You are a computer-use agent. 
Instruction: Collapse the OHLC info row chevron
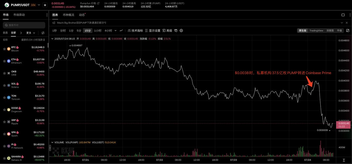pos(52,38)
